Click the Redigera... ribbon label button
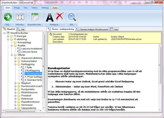The width and height of the screenshot is (164, 118). 55,25
